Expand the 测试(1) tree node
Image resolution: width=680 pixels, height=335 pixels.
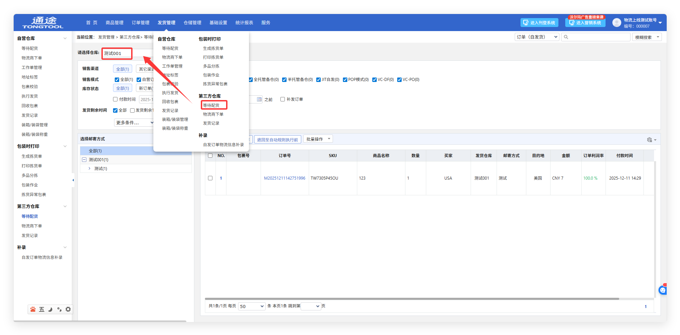pyautogui.click(x=89, y=169)
